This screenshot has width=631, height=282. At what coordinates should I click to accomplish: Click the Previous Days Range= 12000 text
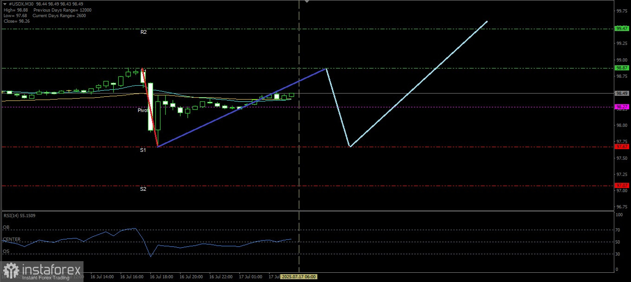click(62, 10)
